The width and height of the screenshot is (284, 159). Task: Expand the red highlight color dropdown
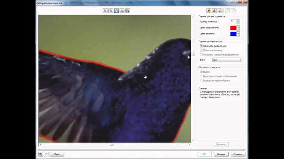tap(238, 28)
